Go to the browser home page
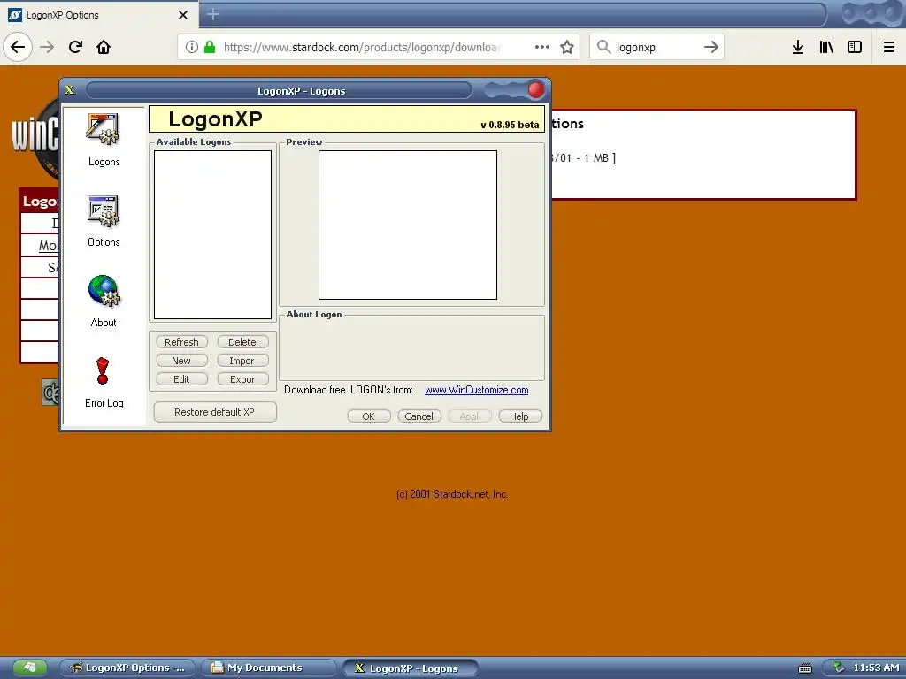The height and width of the screenshot is (679, 906). click(x=104, y=47)
